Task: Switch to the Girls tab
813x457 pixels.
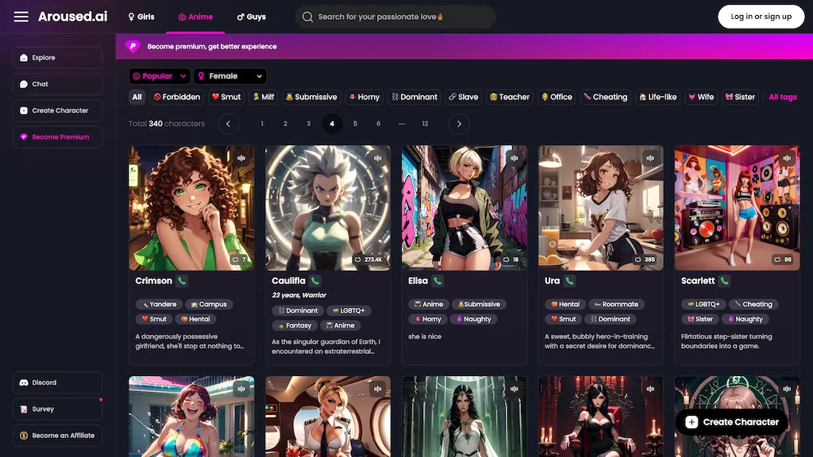Action: pos(141,17)
